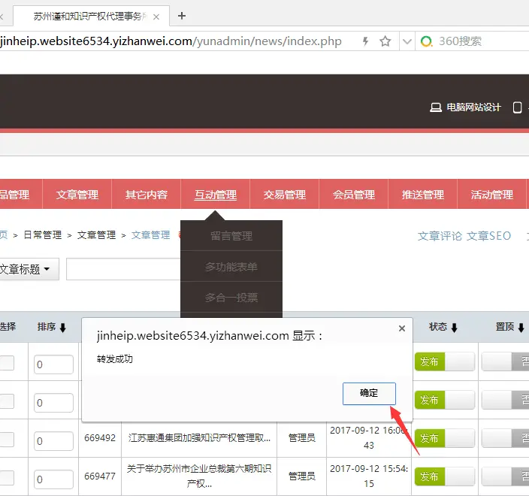Check the first row selection checkbox
529x496 pixels.
pos(7,363)
